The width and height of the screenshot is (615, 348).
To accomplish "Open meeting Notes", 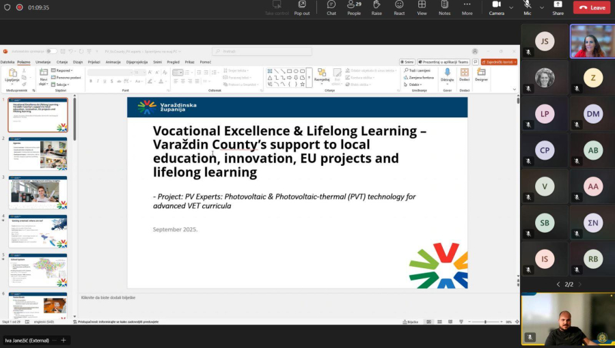I will tap(444, 7).
